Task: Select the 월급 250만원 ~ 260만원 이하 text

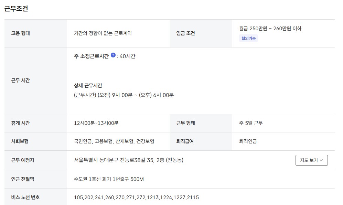Action: 270,28
